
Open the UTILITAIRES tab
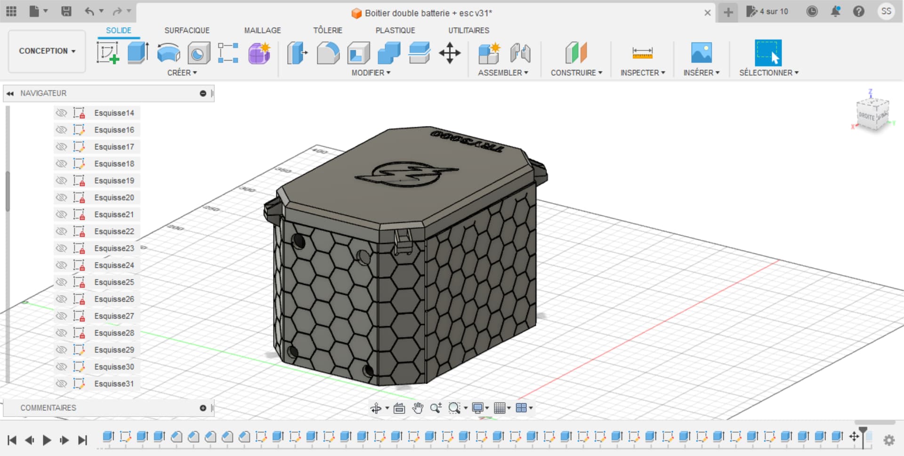tap(468, 30)
